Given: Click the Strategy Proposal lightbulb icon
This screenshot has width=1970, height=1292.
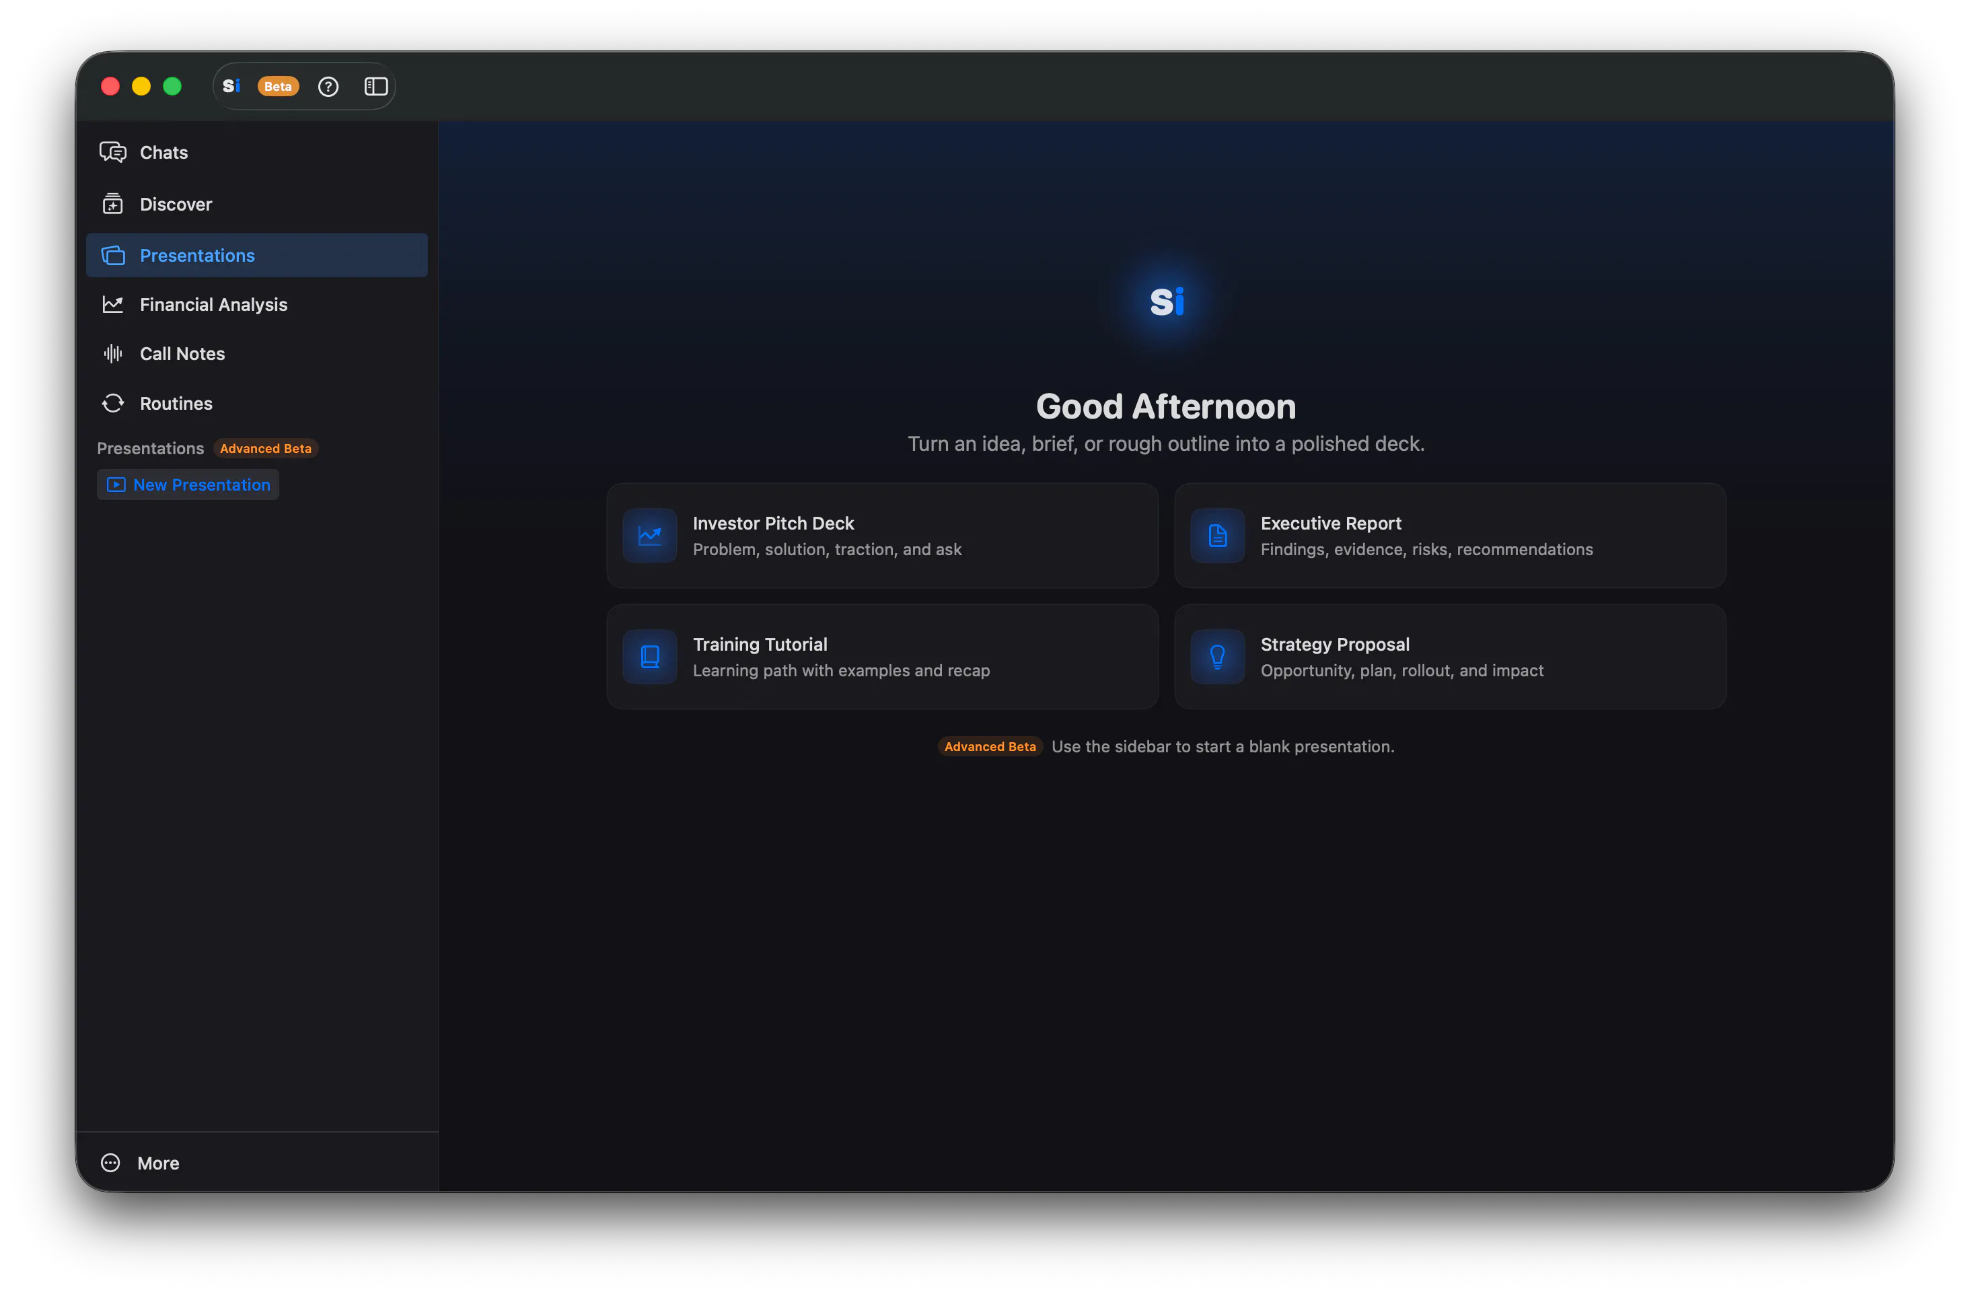Looking at the screenshot, I should (1218, 656).
